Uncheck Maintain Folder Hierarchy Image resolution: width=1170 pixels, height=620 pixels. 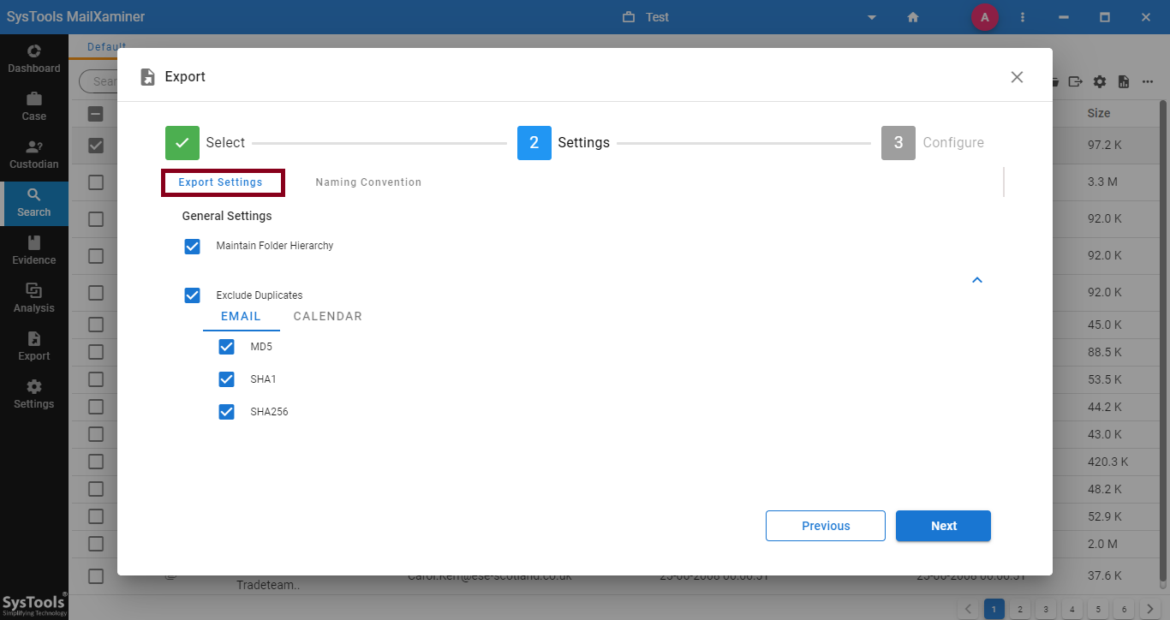click(x=193, y=247)
